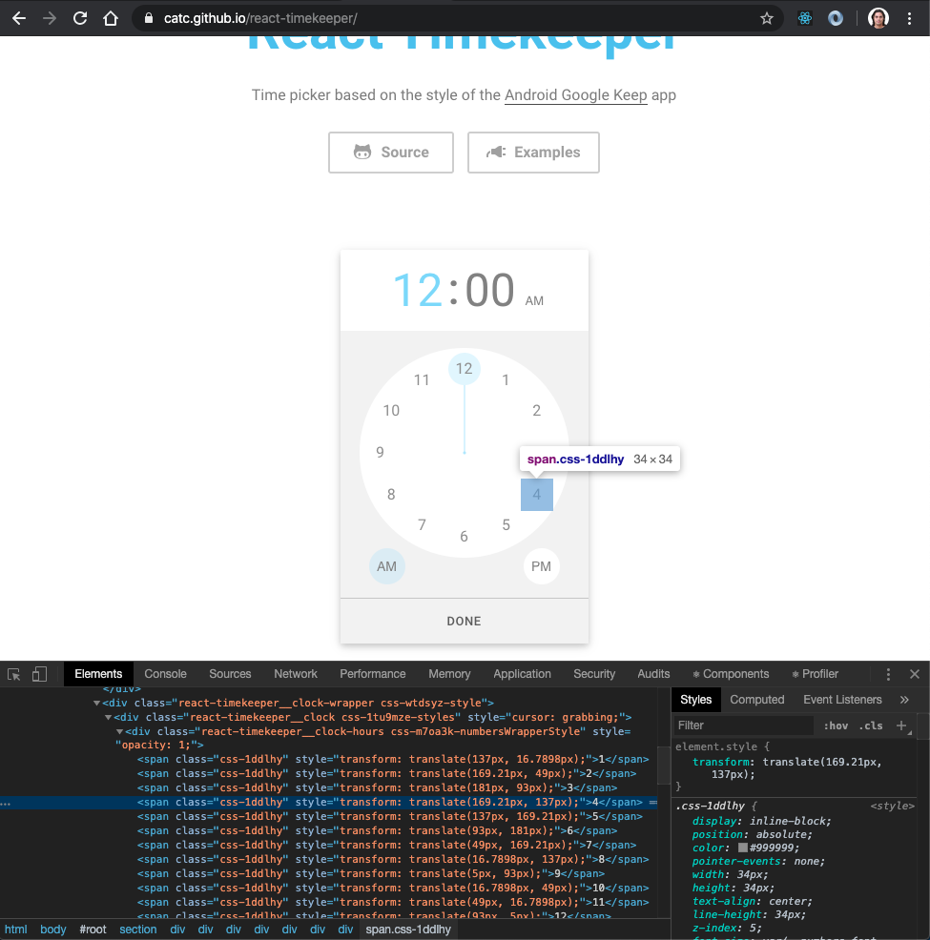The width and height of the screenshot is (930, 940).
Task: Pick hour 11 on the clock face
Action: [422, 380]
